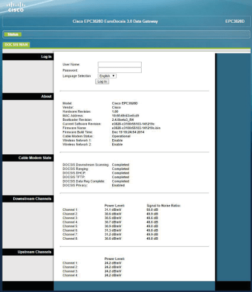Image resolution: width=252 pixels, height=292 pixels.
Task: Open the Language Selection dropdown
Action: [x=107, y=76]
